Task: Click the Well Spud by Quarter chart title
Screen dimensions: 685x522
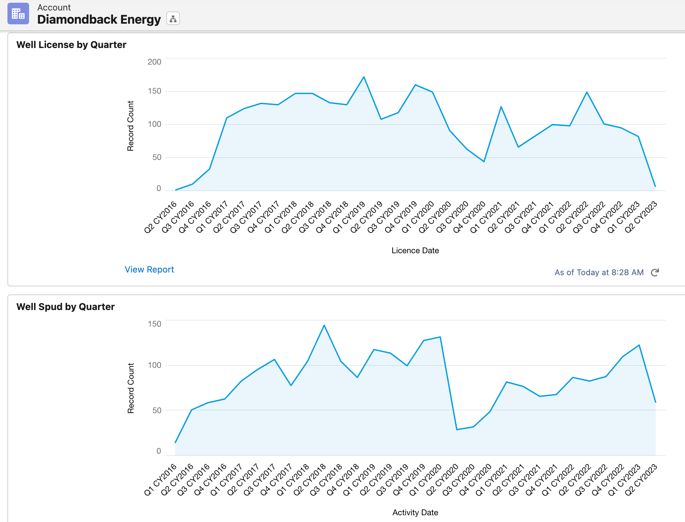Action: (66, 307)
